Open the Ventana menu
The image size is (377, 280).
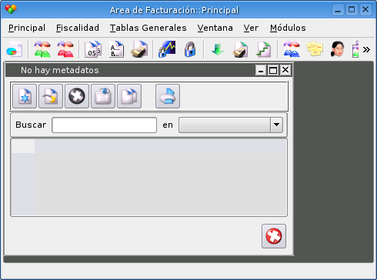(x=215, y=28)
